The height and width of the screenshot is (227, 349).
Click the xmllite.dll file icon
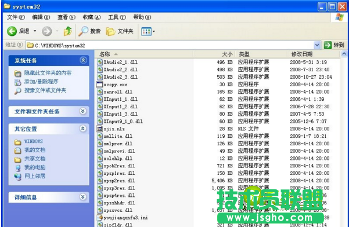[x=100, y=136]
